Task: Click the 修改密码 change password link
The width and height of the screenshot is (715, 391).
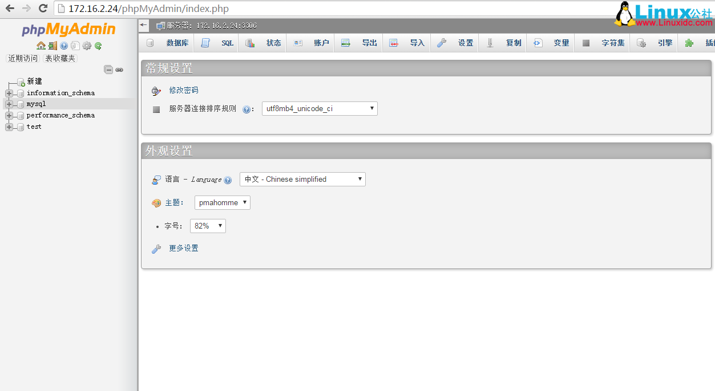Action: (184, 90)
